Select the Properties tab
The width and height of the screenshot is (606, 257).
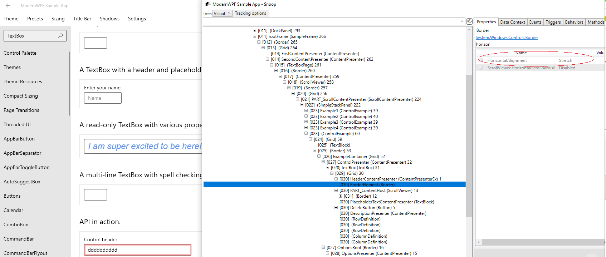[x=486, y=22]
